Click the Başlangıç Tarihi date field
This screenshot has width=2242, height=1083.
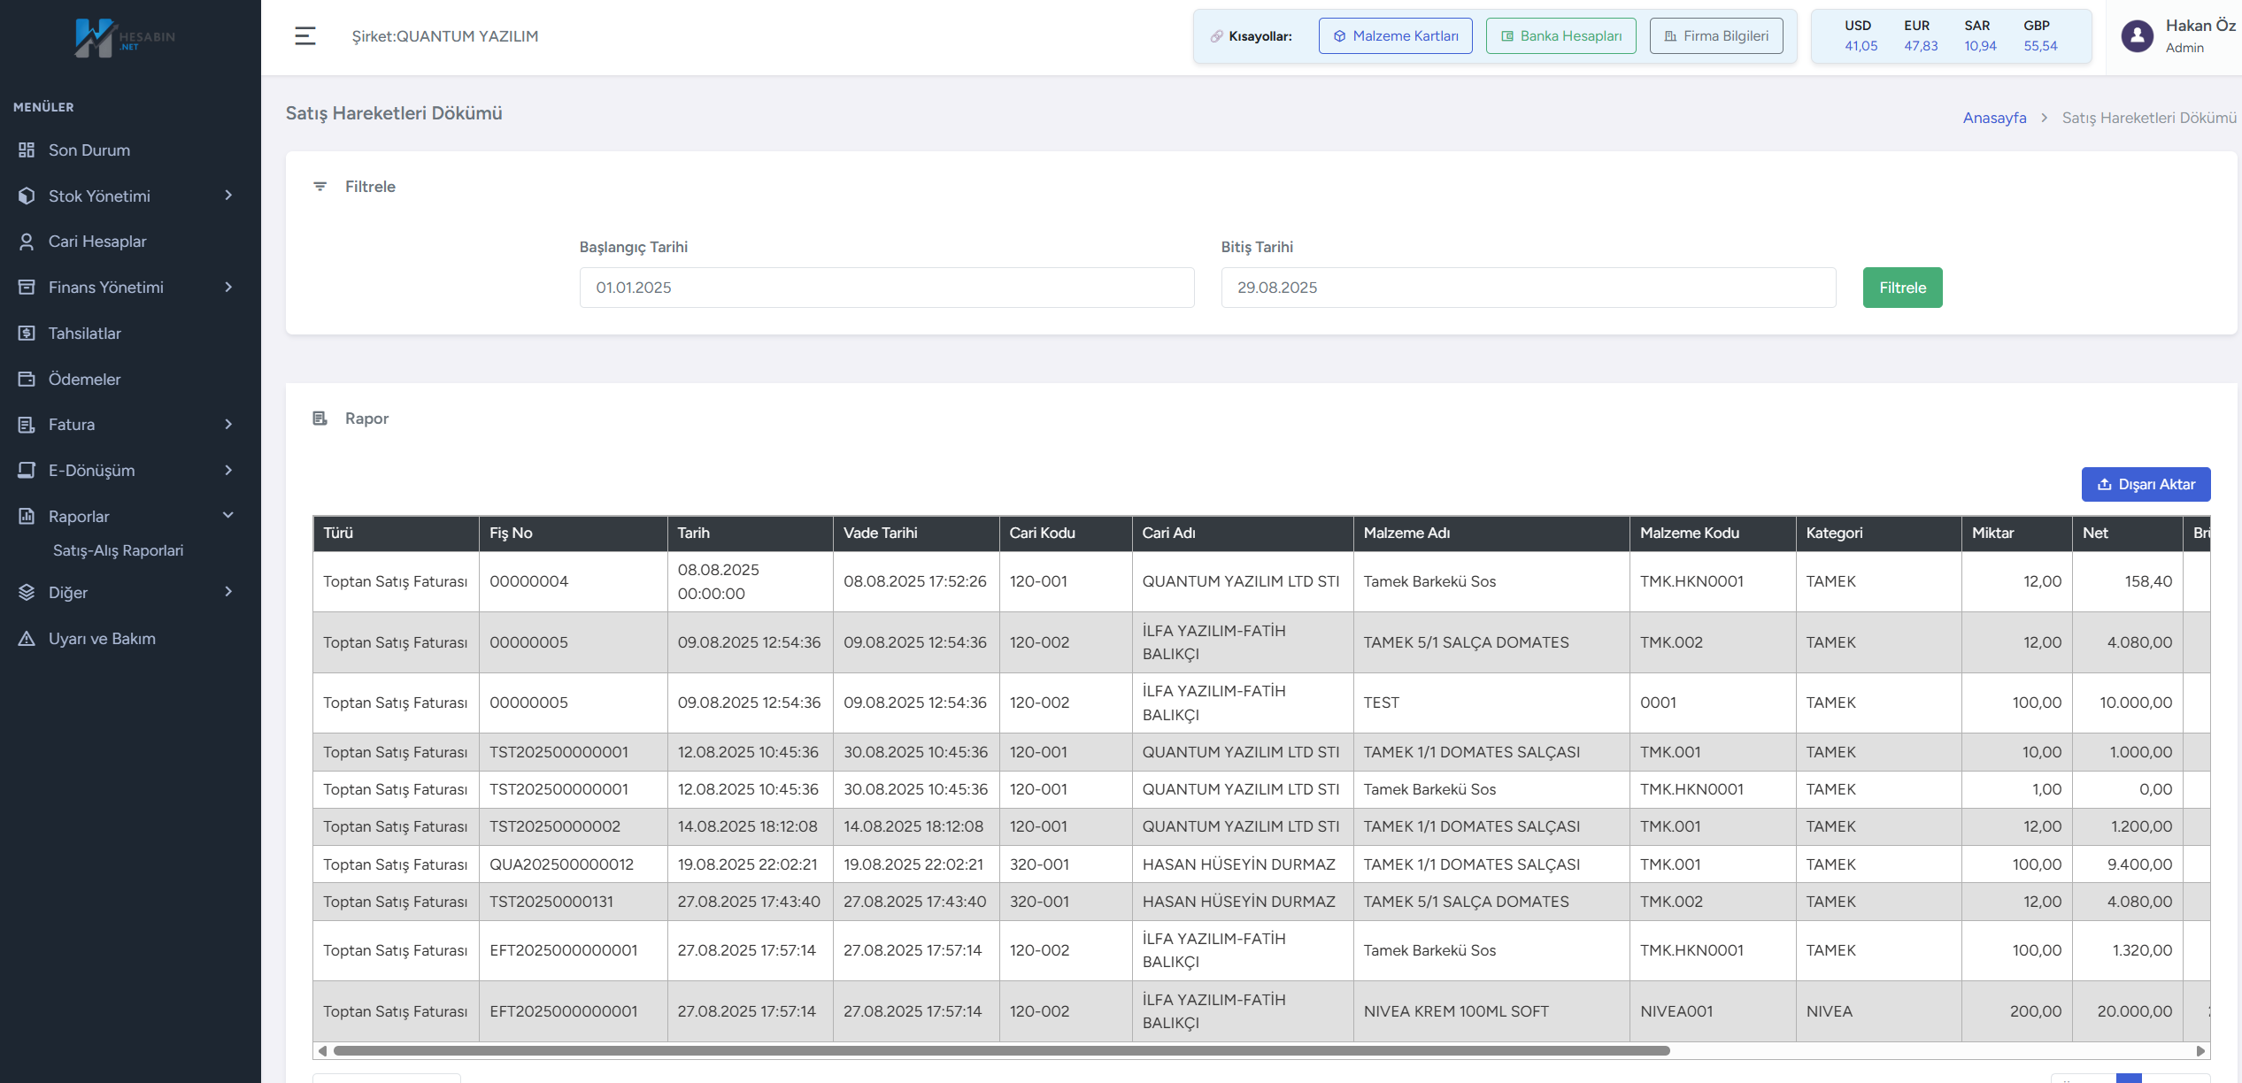point(886,288)
